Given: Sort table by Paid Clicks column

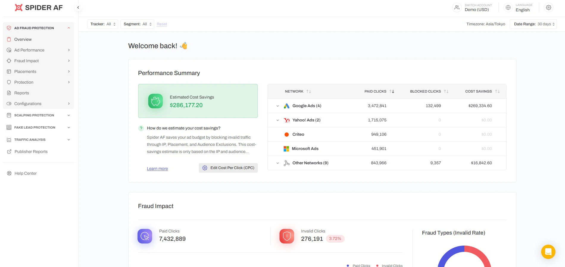Looking at the screenshot, I should (x=391, y=91).
